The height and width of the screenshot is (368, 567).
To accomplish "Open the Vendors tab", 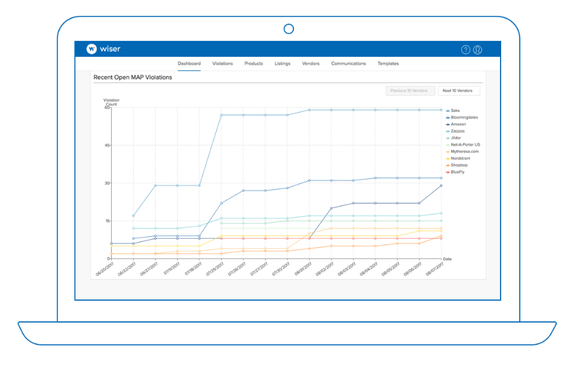I will (x=311, y=63).
